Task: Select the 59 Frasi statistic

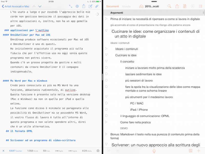Action: click(46, 151)
